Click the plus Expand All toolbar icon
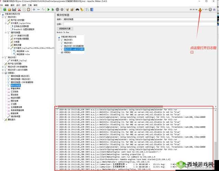219x171 pixels. (34, 10)
